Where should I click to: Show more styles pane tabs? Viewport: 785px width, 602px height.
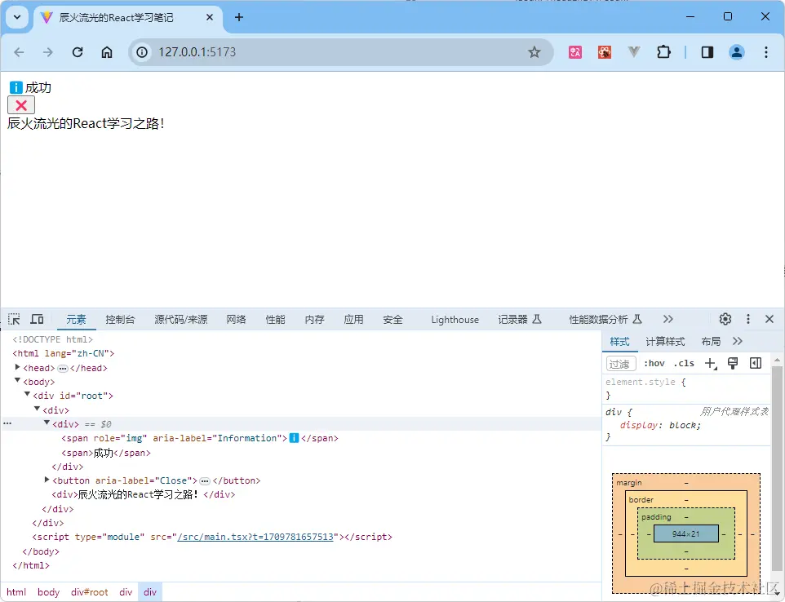tap(738, 342)
